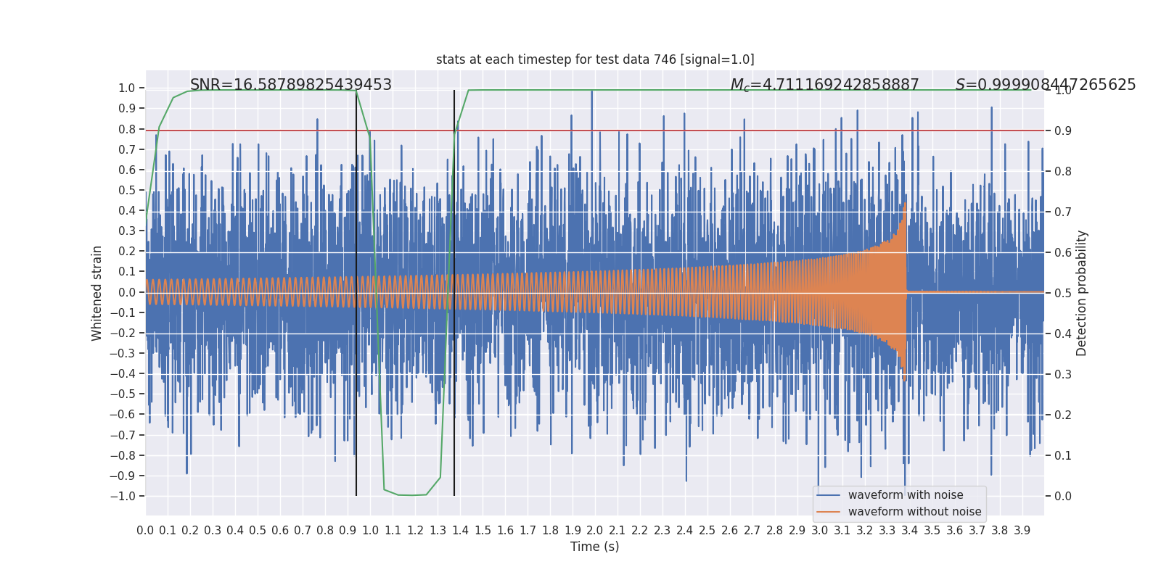Click left y-axis tick label 0.0
This screenshot has height=580, width=1161.
tap(127, 293)
